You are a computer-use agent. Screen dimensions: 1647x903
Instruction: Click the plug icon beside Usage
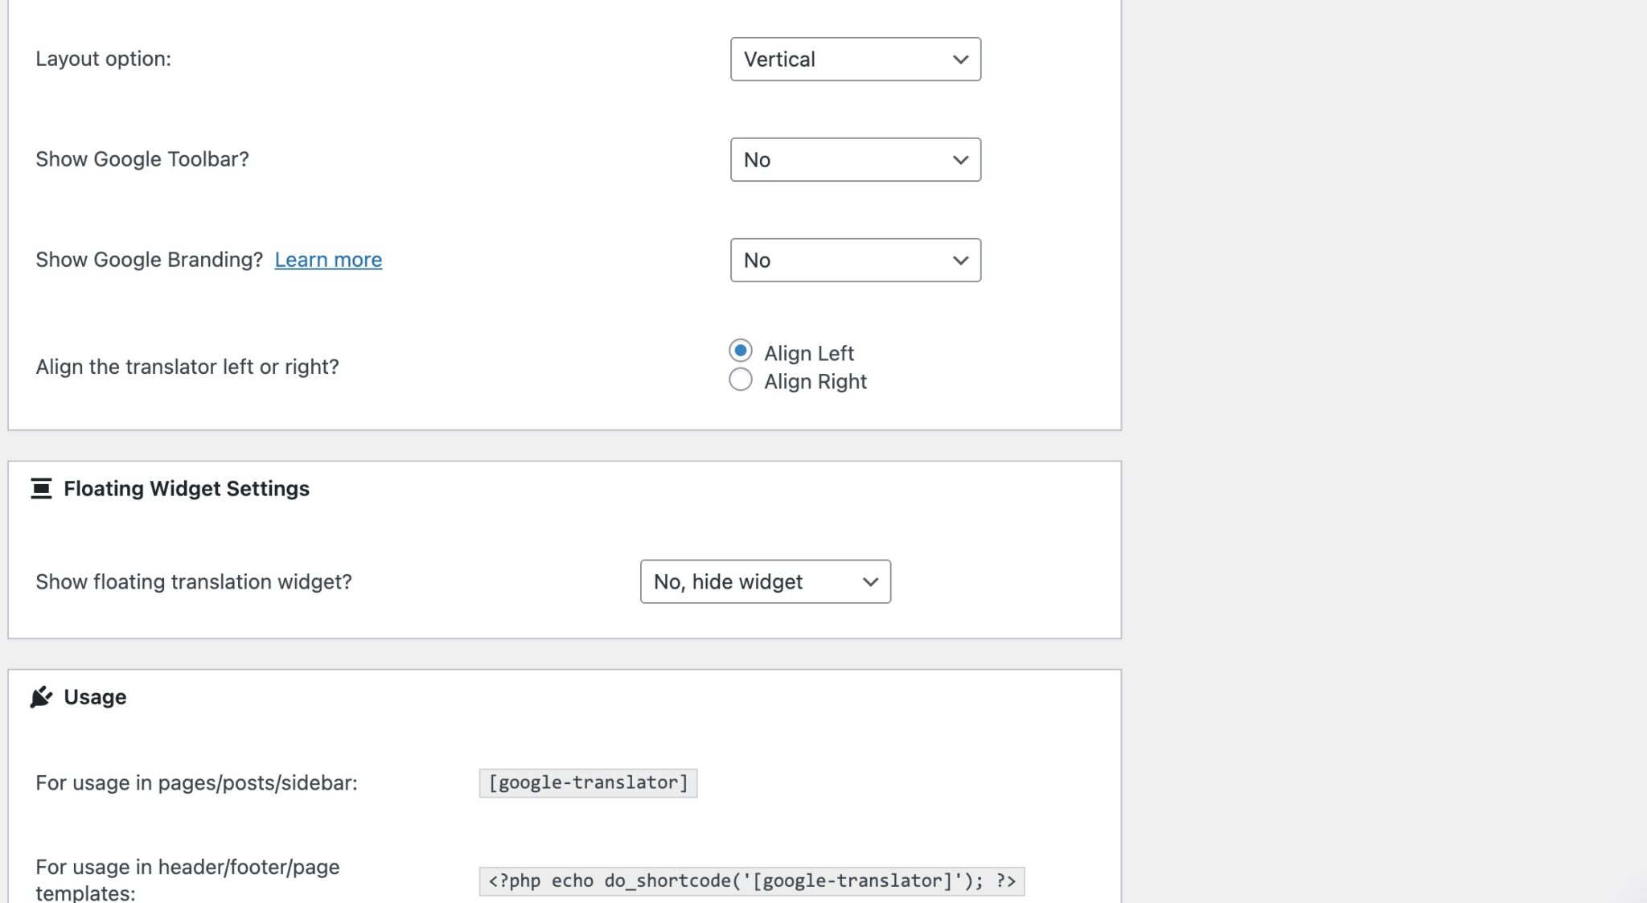(41, 697)
